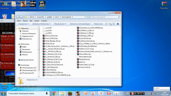171x96 pixels.
Task: Open the Упорядочить dropdown
Action: [23, 24]
